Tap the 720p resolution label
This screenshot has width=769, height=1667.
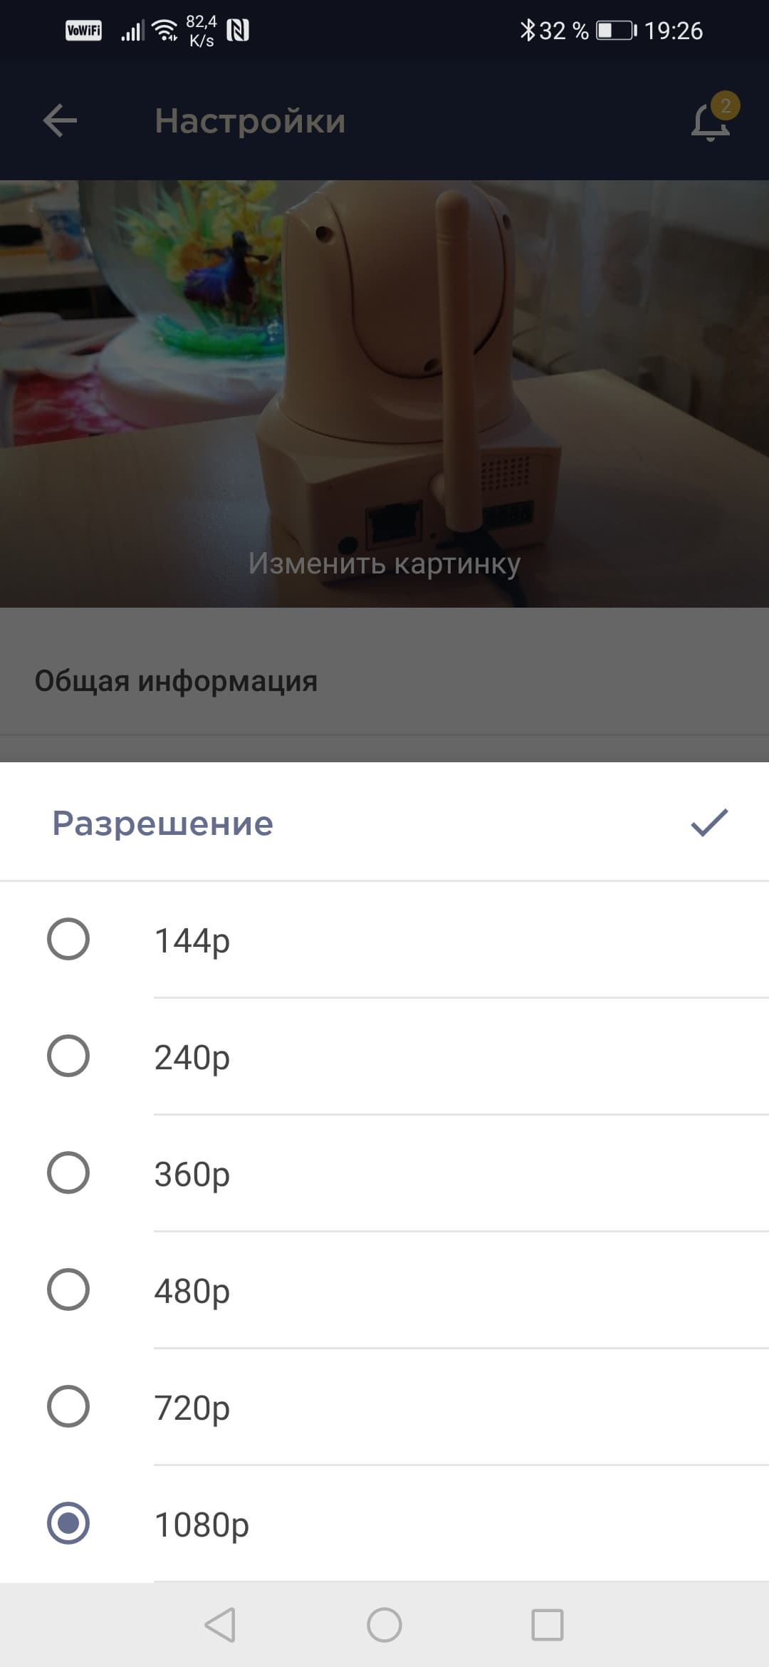pyautogui.click(x=192, y=1408)
